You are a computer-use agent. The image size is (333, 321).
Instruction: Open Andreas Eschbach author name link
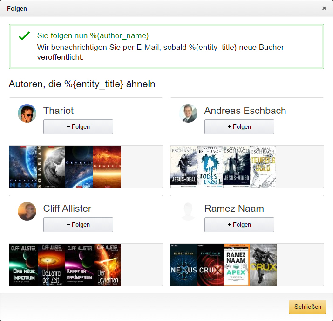click(x=245, y=111)
